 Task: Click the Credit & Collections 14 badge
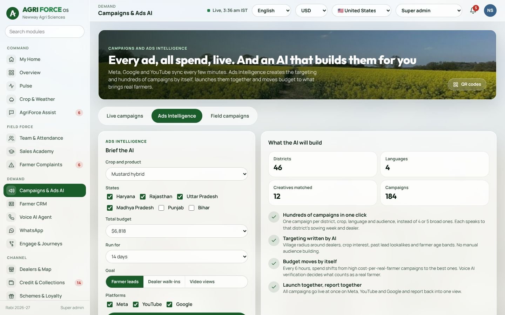79,283
